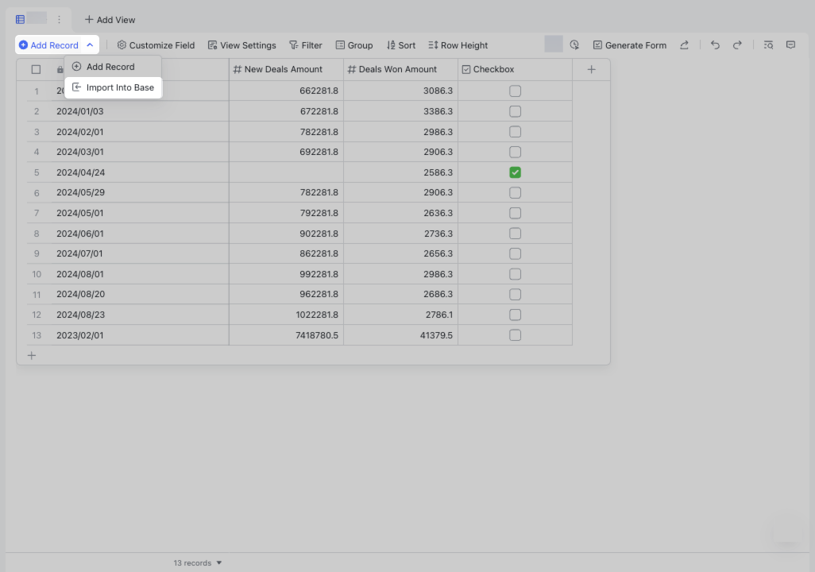This screenshot has width=815, height=572.
Task: Check the checkbox for 2024/01/03 row
Action: [x=515, y=111]
